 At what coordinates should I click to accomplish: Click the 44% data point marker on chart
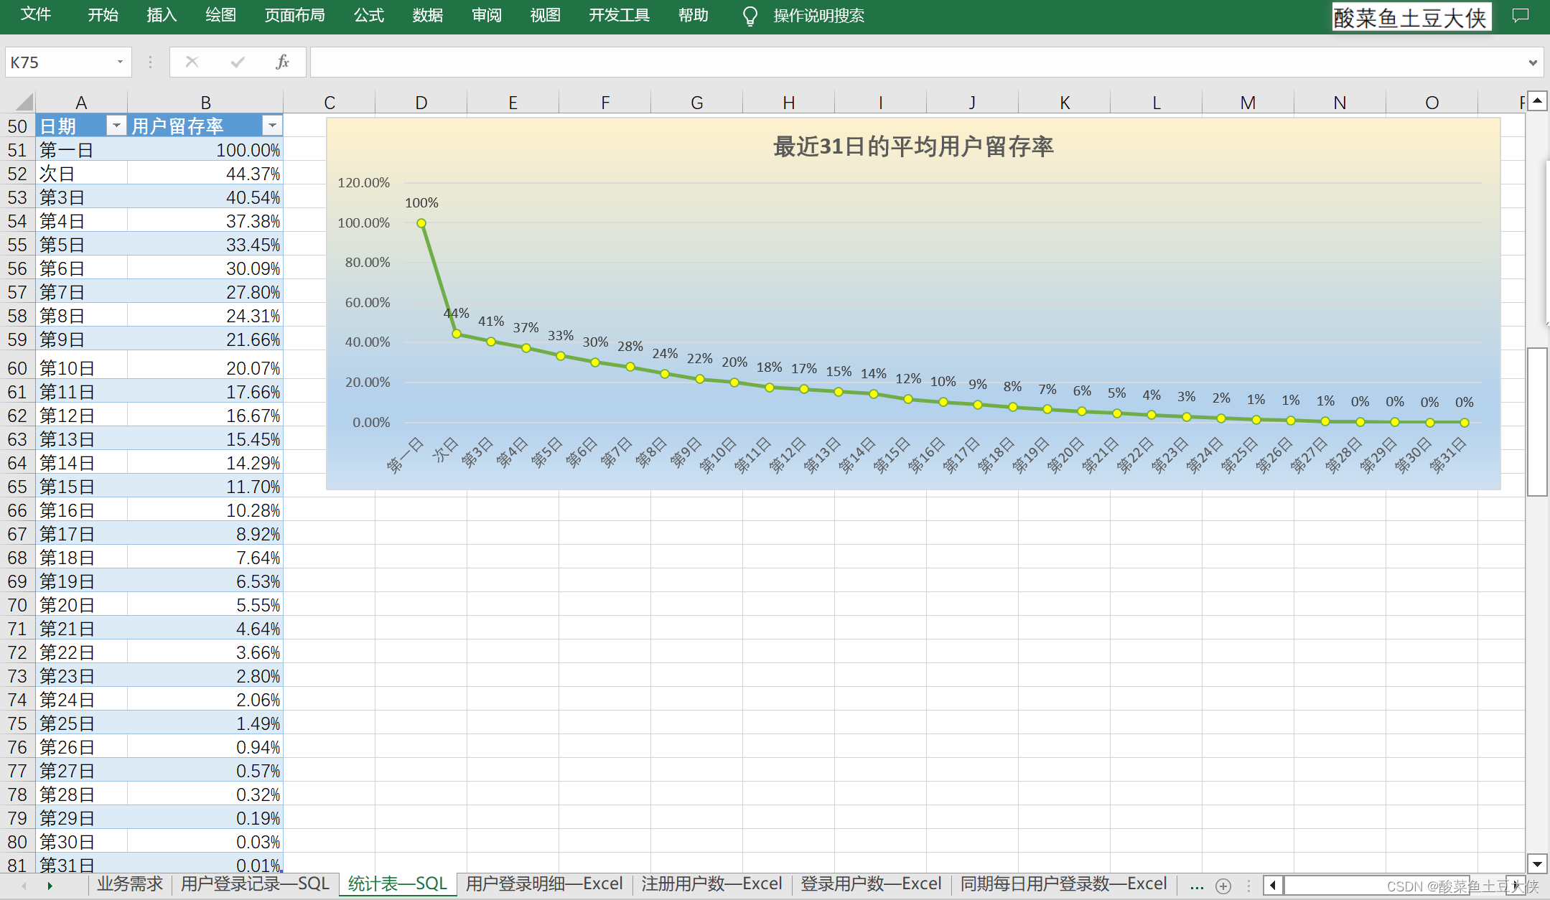(x=457, y=334)
